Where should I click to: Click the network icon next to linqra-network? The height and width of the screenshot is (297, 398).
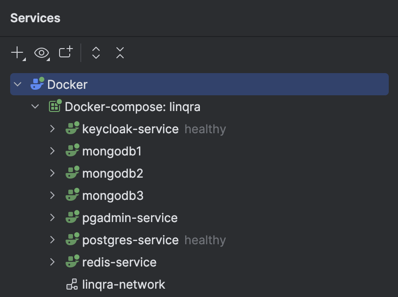click(72, 284)
